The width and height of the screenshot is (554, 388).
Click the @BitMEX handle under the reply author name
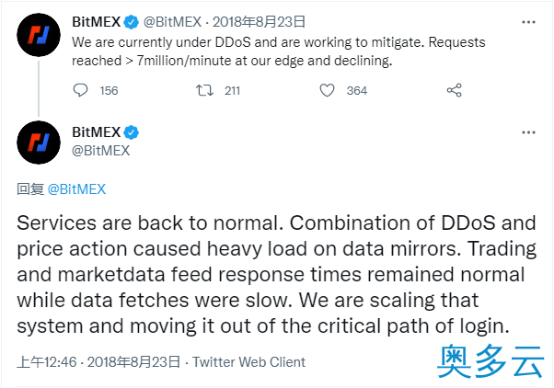coord(100,151)
